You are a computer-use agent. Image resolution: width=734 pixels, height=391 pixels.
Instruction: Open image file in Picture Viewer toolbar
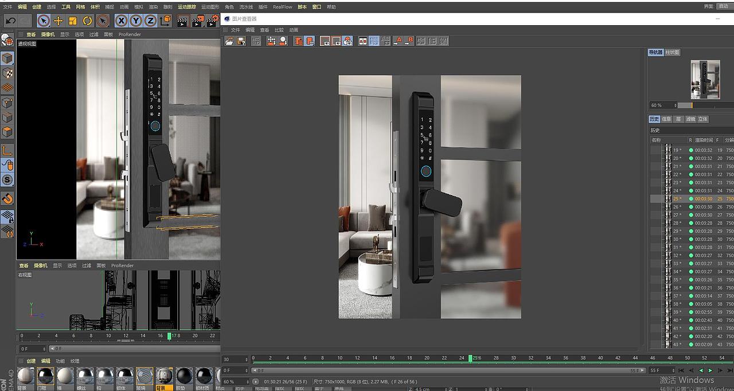(x=229, y=41)
